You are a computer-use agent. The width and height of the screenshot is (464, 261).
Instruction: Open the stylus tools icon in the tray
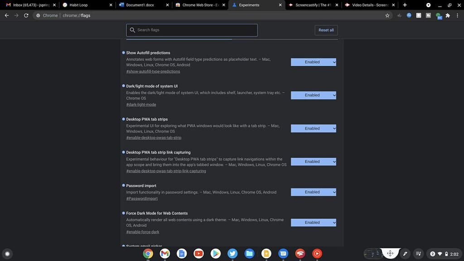pos(405,253)
